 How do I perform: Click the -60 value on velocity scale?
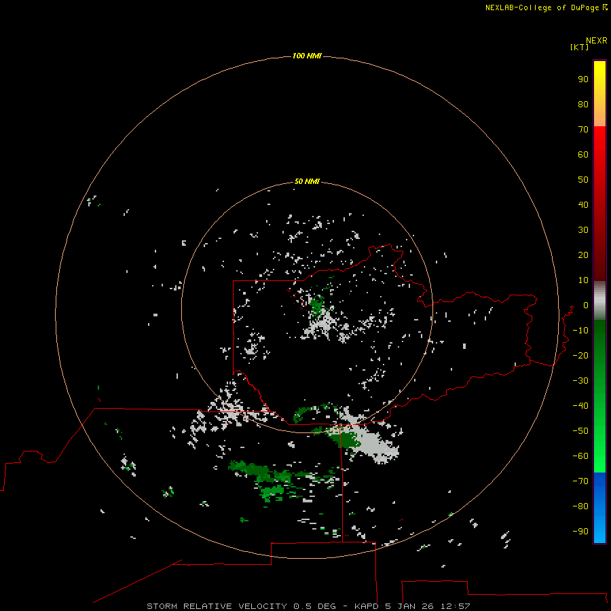pos(580,456)
